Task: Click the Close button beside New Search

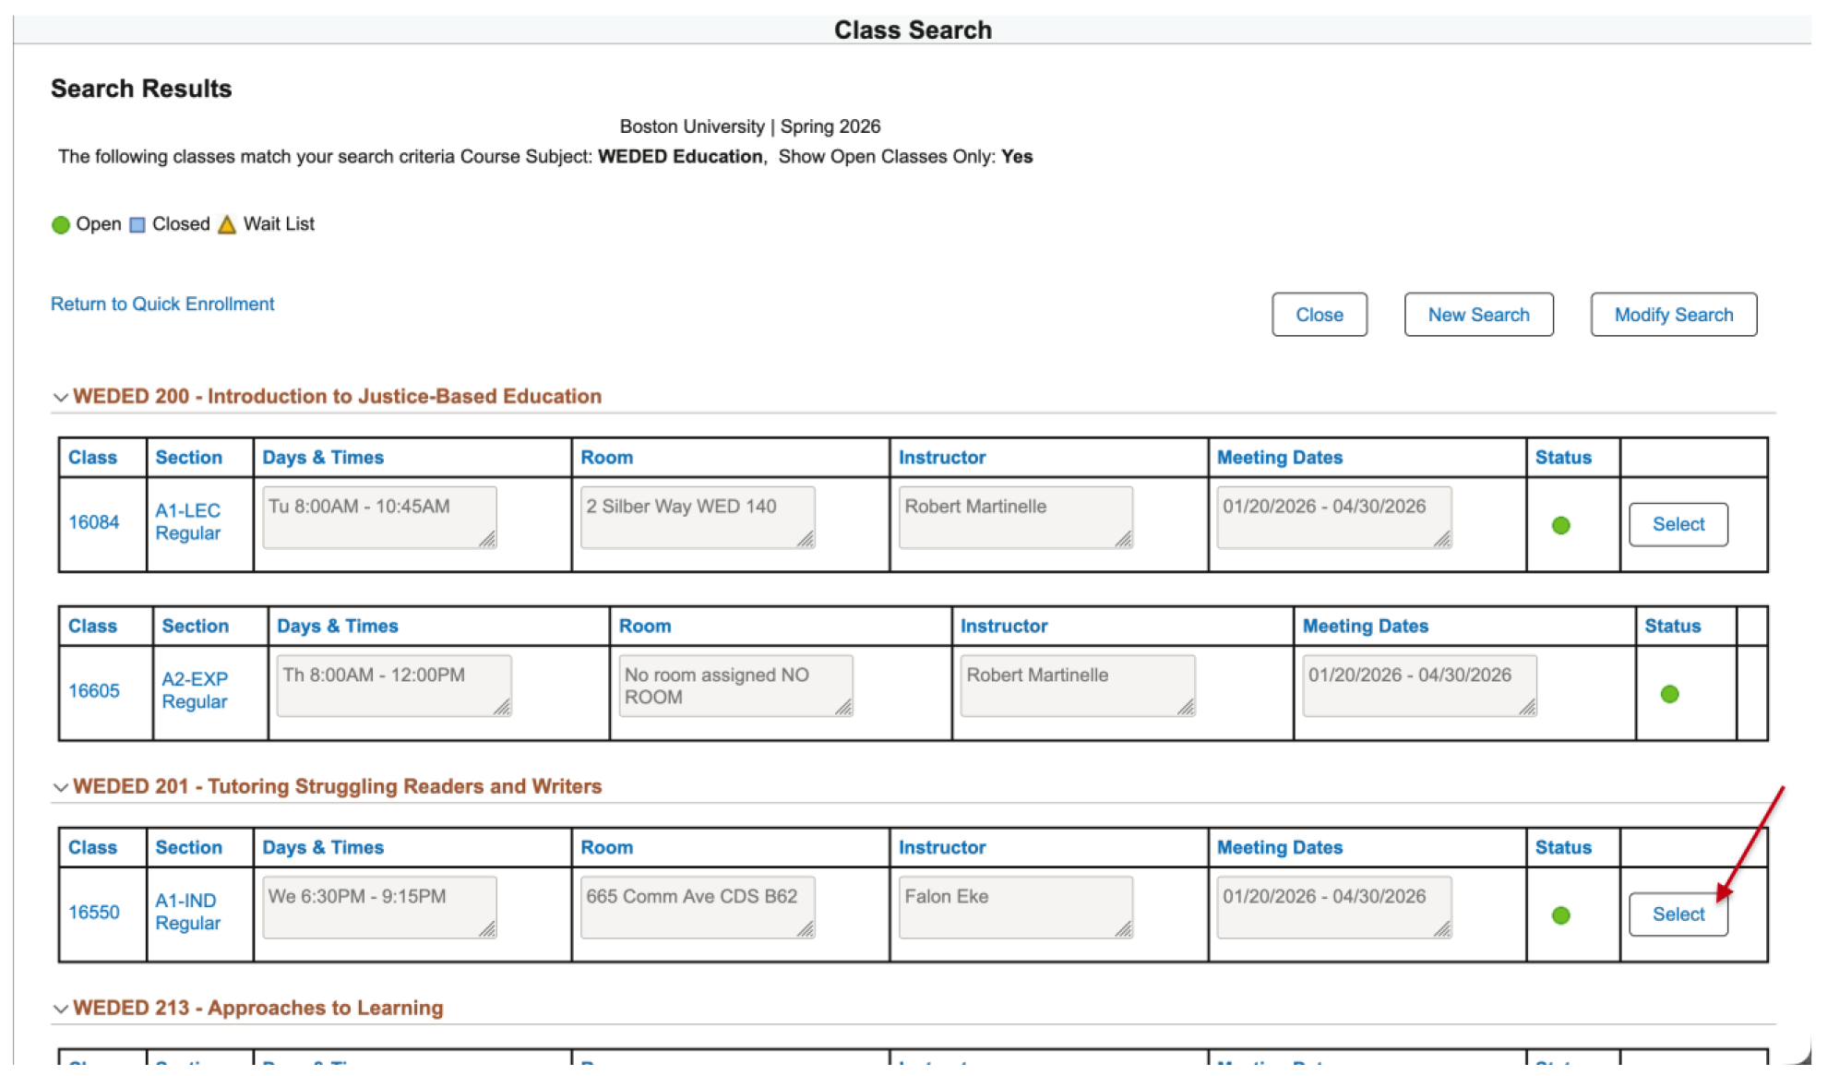Action: point(1319,315)
